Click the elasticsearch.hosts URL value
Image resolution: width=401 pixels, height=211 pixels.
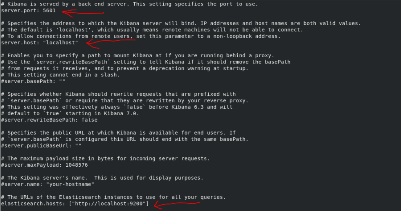pos(109,204)
